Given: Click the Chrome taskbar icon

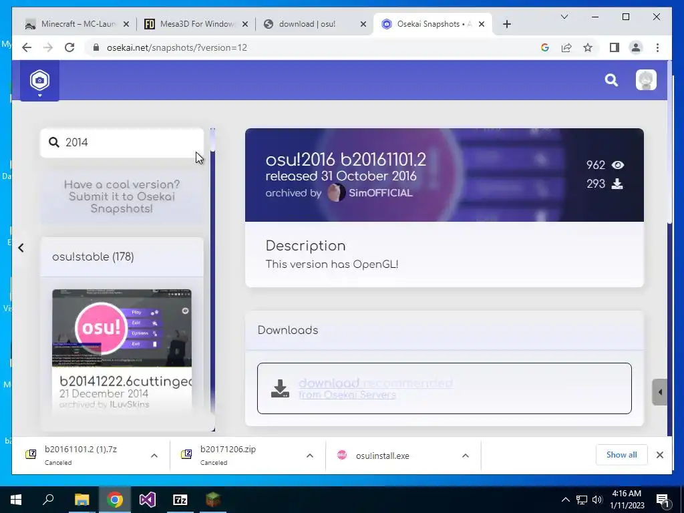Looking at the screenshot, I should pos(115,500).
